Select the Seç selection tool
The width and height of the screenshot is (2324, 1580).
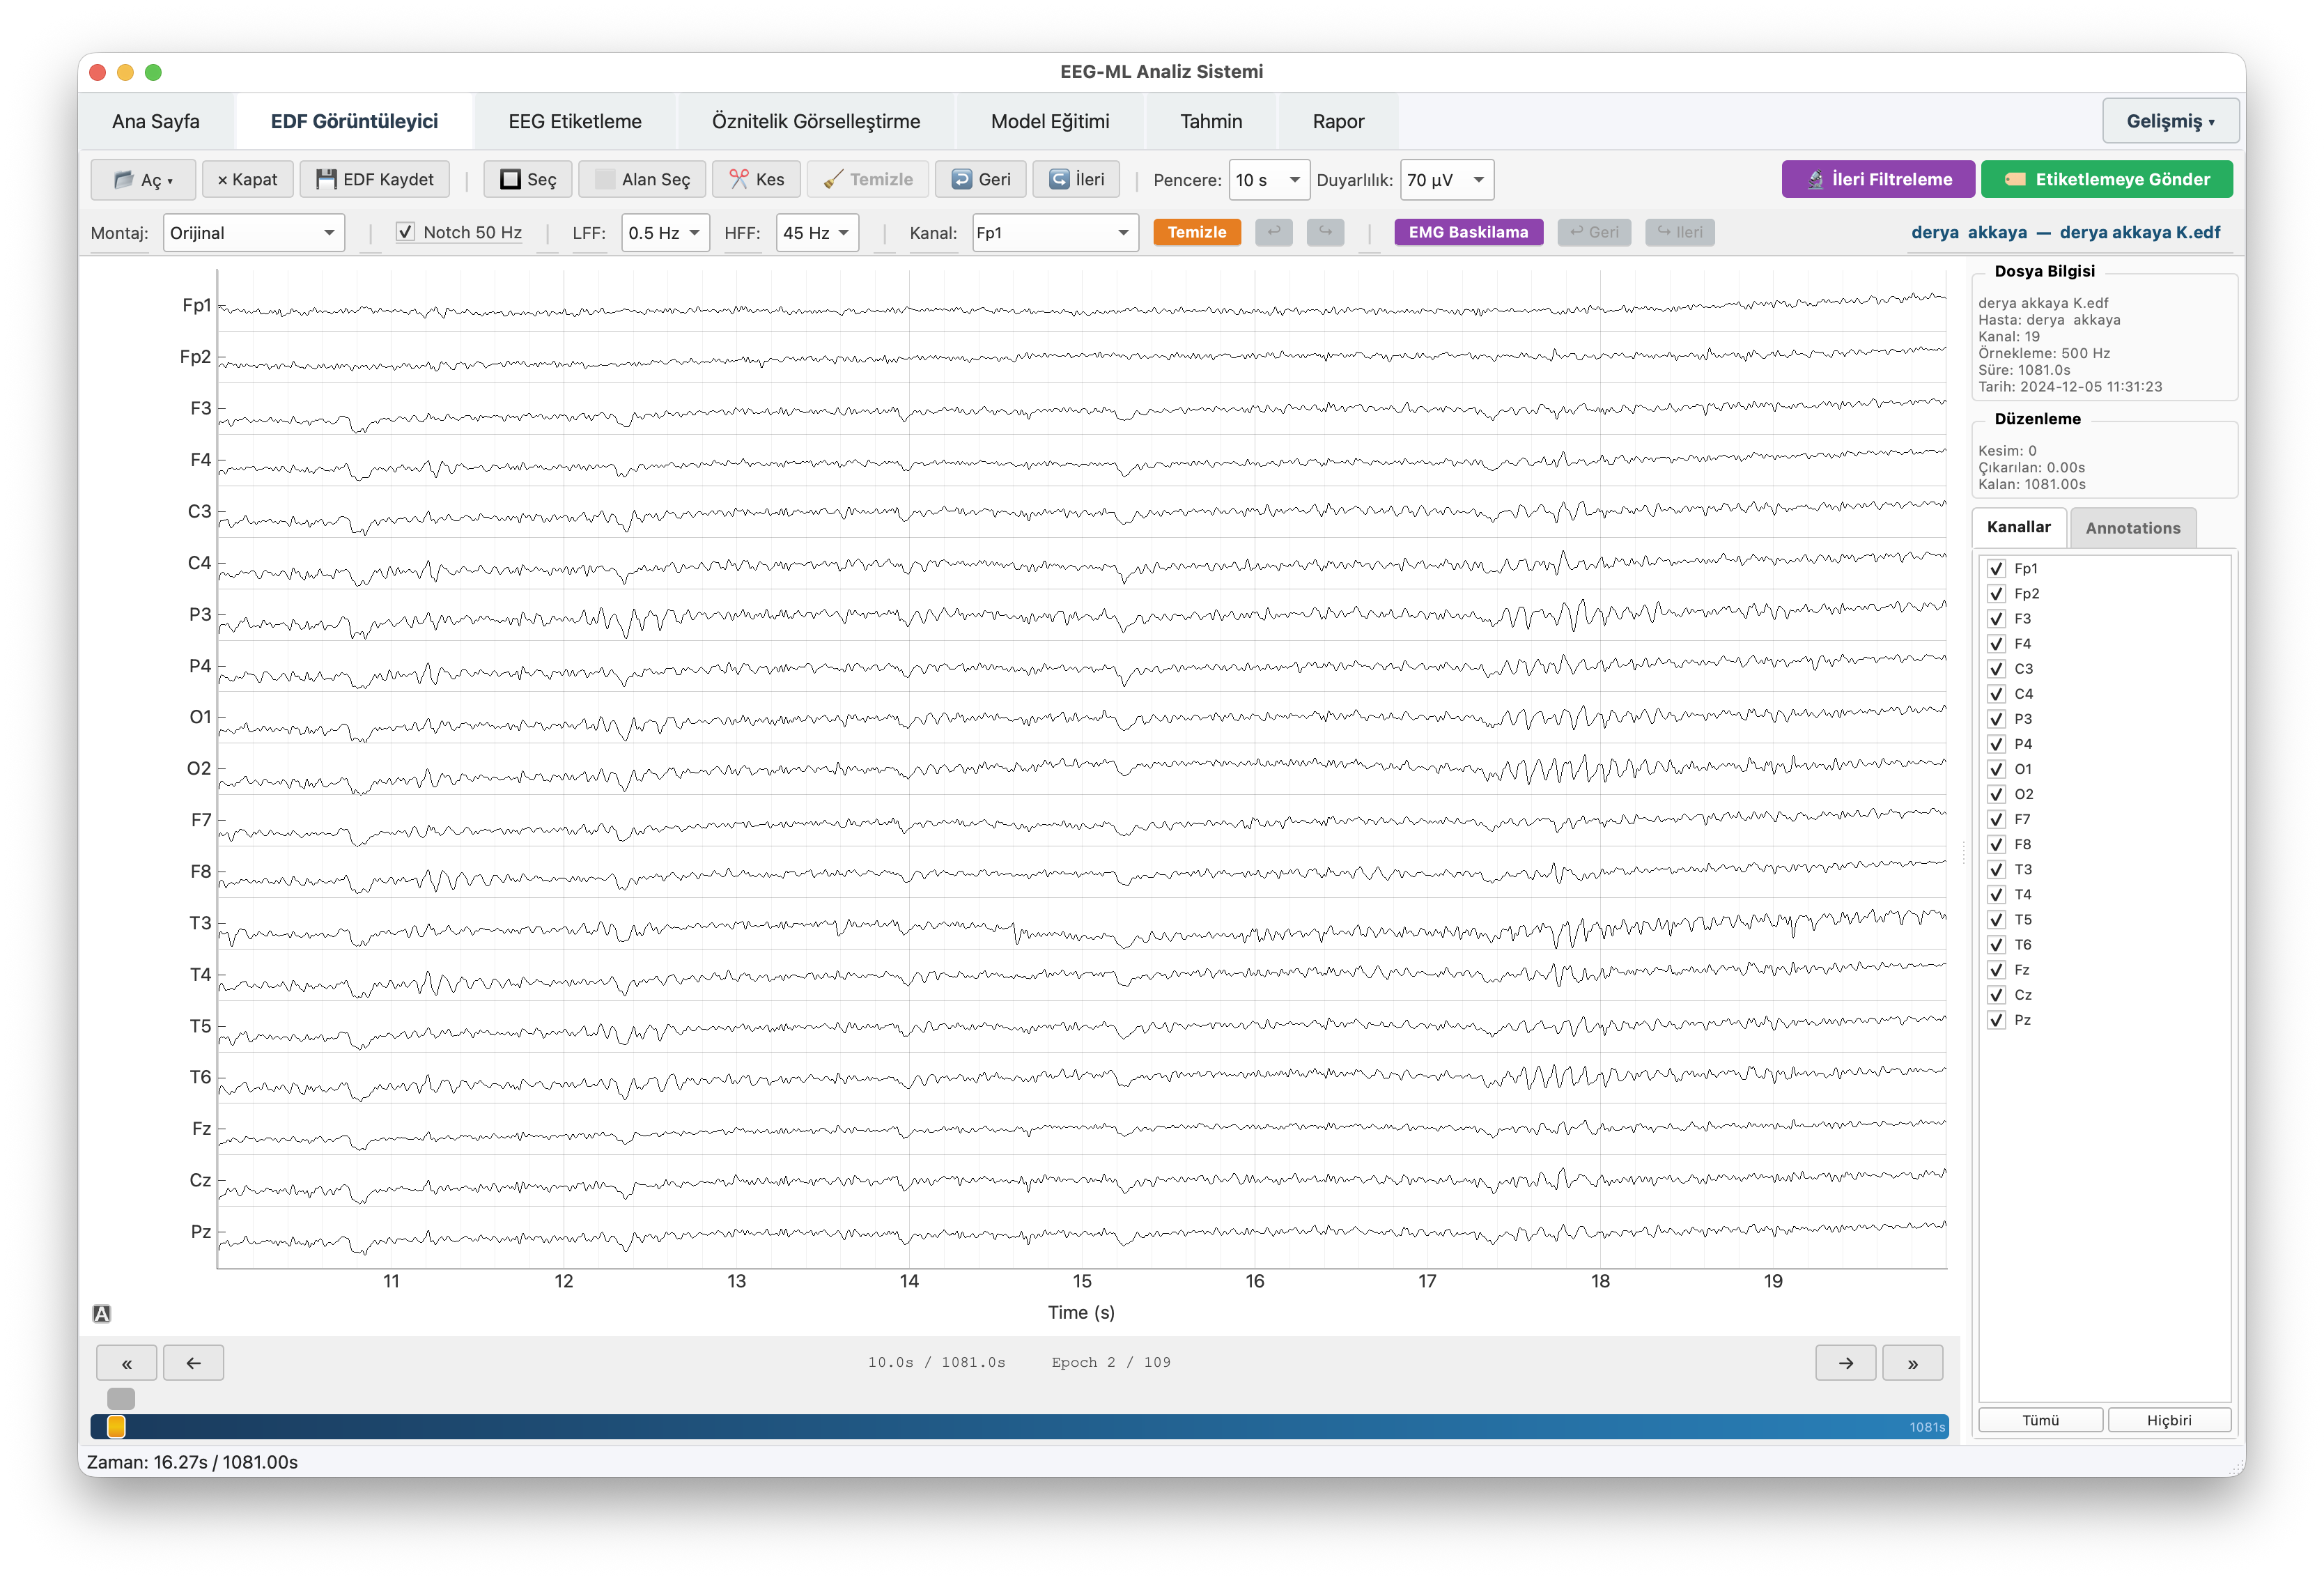tap(527, 179)
